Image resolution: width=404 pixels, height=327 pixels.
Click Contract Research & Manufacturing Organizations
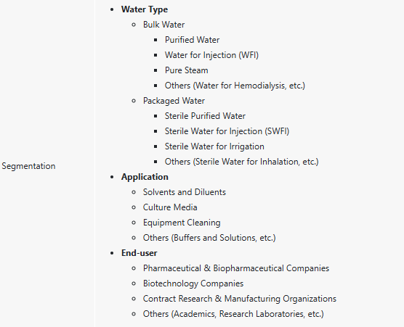click(240, 299)
